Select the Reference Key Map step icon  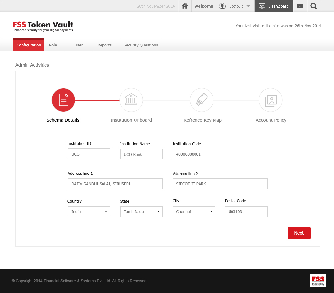[x=202, y=100]
